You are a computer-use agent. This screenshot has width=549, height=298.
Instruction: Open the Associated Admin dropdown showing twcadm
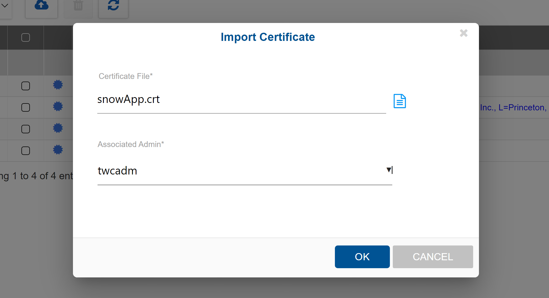tap(389, 170)
